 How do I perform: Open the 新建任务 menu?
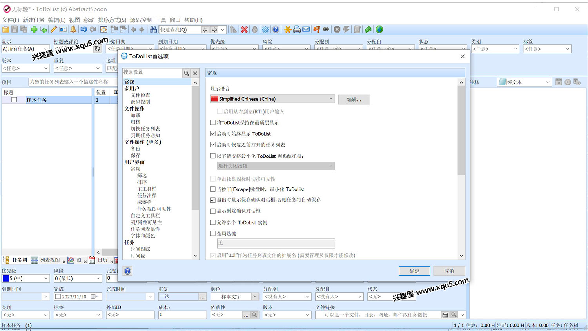pos(33,20)
